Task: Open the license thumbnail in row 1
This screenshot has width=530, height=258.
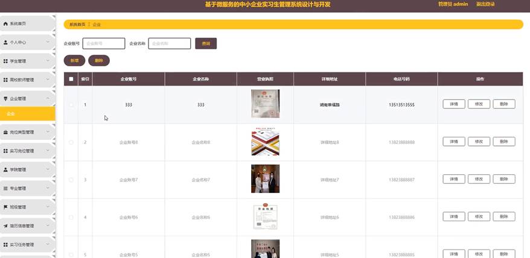Action: [266, 104]
